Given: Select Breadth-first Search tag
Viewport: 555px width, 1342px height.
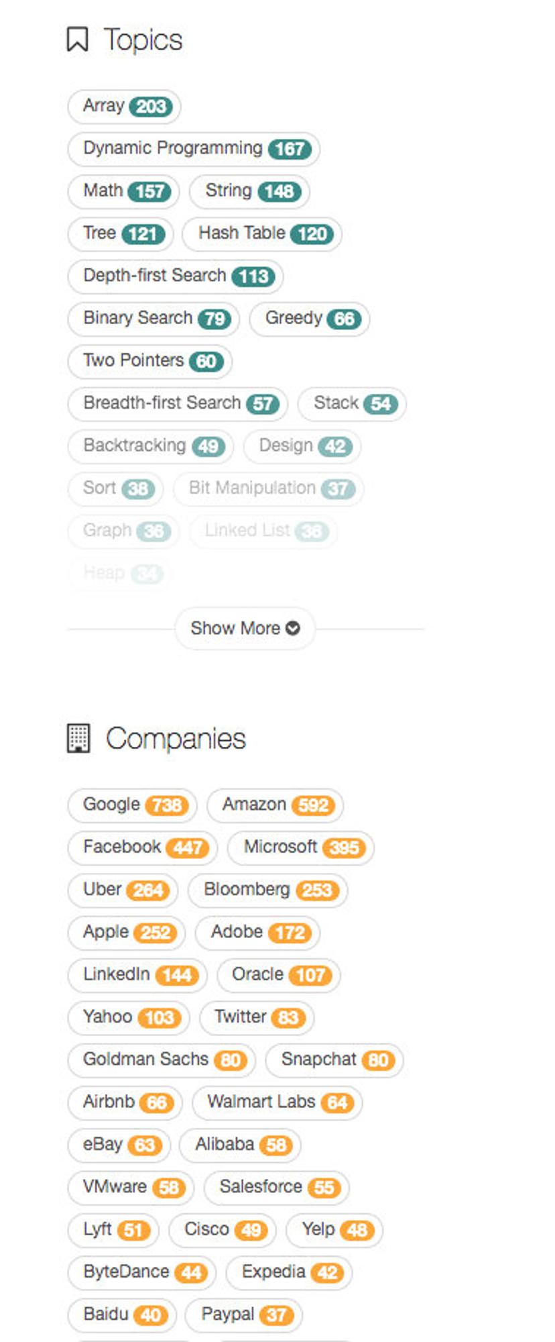Looking at the screenshot, I should tap(178, 403).
